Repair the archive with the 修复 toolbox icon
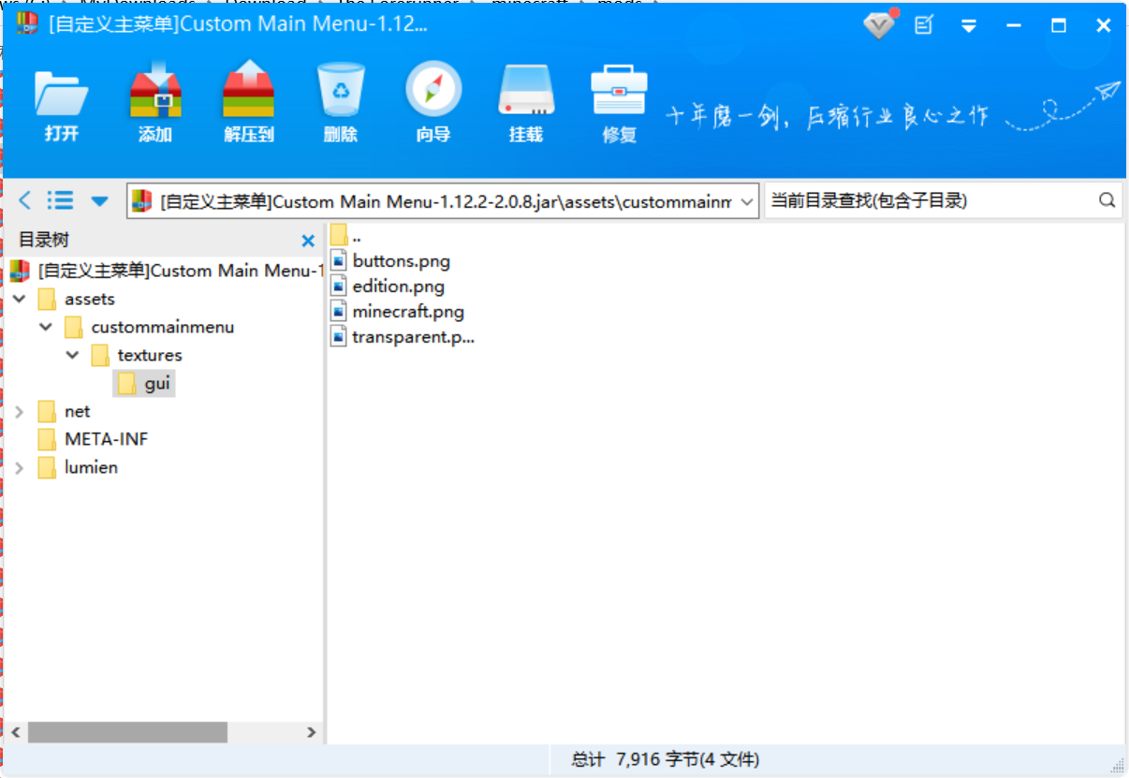The width and height of the screenshot is (1129, 778). click(619, 103)
